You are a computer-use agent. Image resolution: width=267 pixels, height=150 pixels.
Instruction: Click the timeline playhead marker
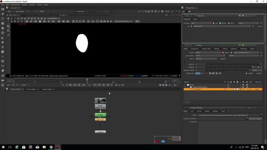point(87,80)
